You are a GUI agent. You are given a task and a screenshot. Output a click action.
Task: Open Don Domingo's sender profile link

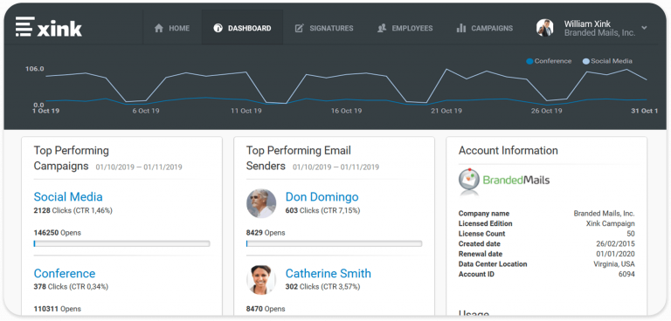point(322,196)
